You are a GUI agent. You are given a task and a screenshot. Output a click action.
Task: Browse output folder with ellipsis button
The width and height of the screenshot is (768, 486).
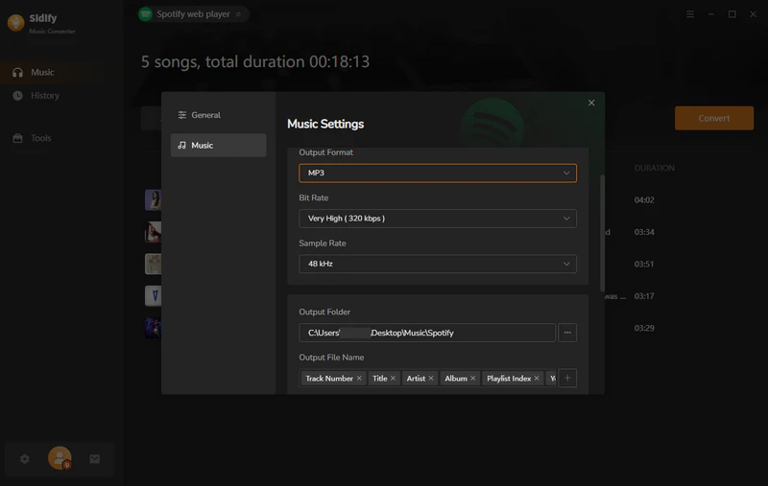click(567, 333)
